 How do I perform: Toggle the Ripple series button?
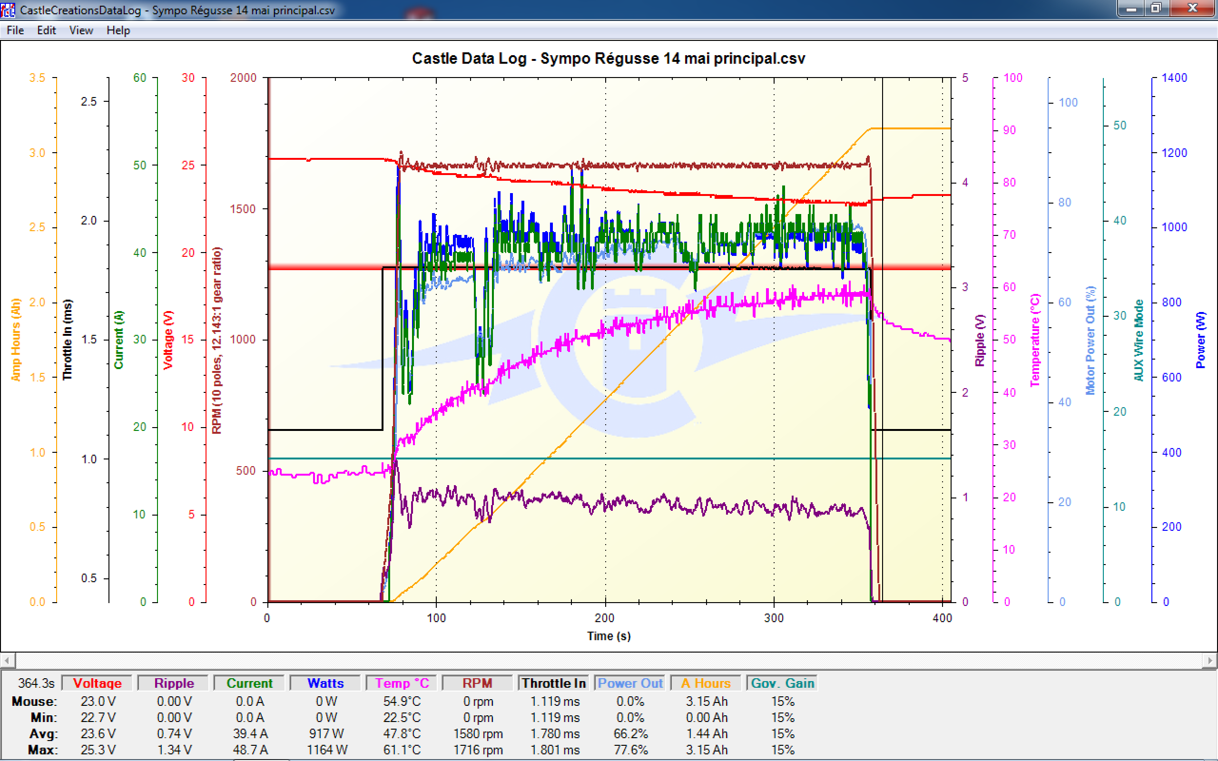[174, 683]
